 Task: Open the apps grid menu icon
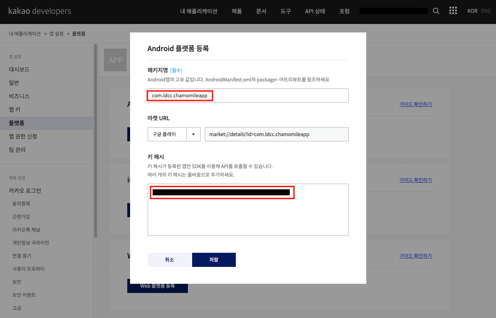453,11
